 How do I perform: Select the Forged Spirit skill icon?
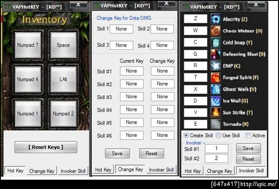click(x=216, y=77)
